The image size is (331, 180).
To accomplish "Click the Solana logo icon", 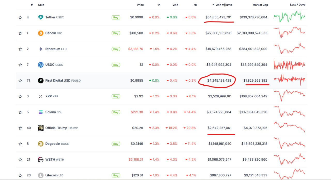I will tap(41, 112).
